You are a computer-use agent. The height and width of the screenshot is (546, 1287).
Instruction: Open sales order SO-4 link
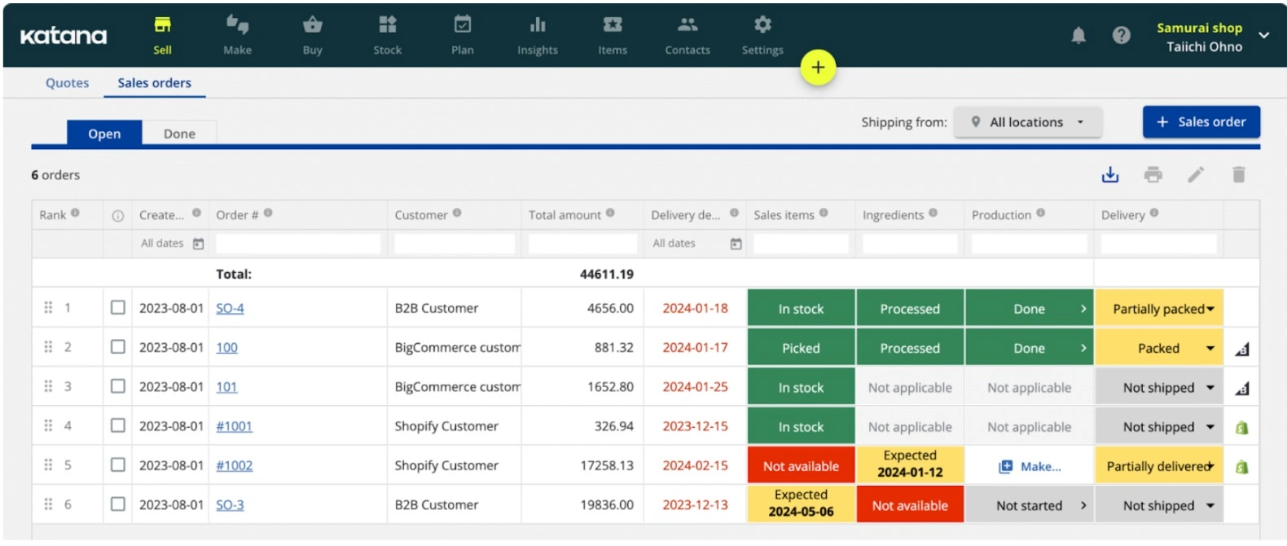click(230, 308)
